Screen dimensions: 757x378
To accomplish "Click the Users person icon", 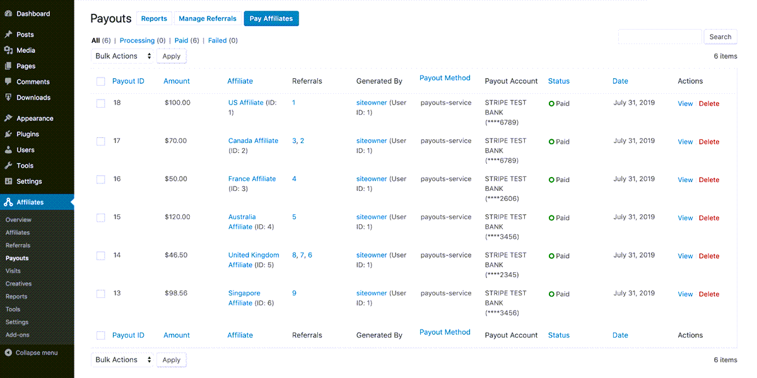I will tap(8, 150).
